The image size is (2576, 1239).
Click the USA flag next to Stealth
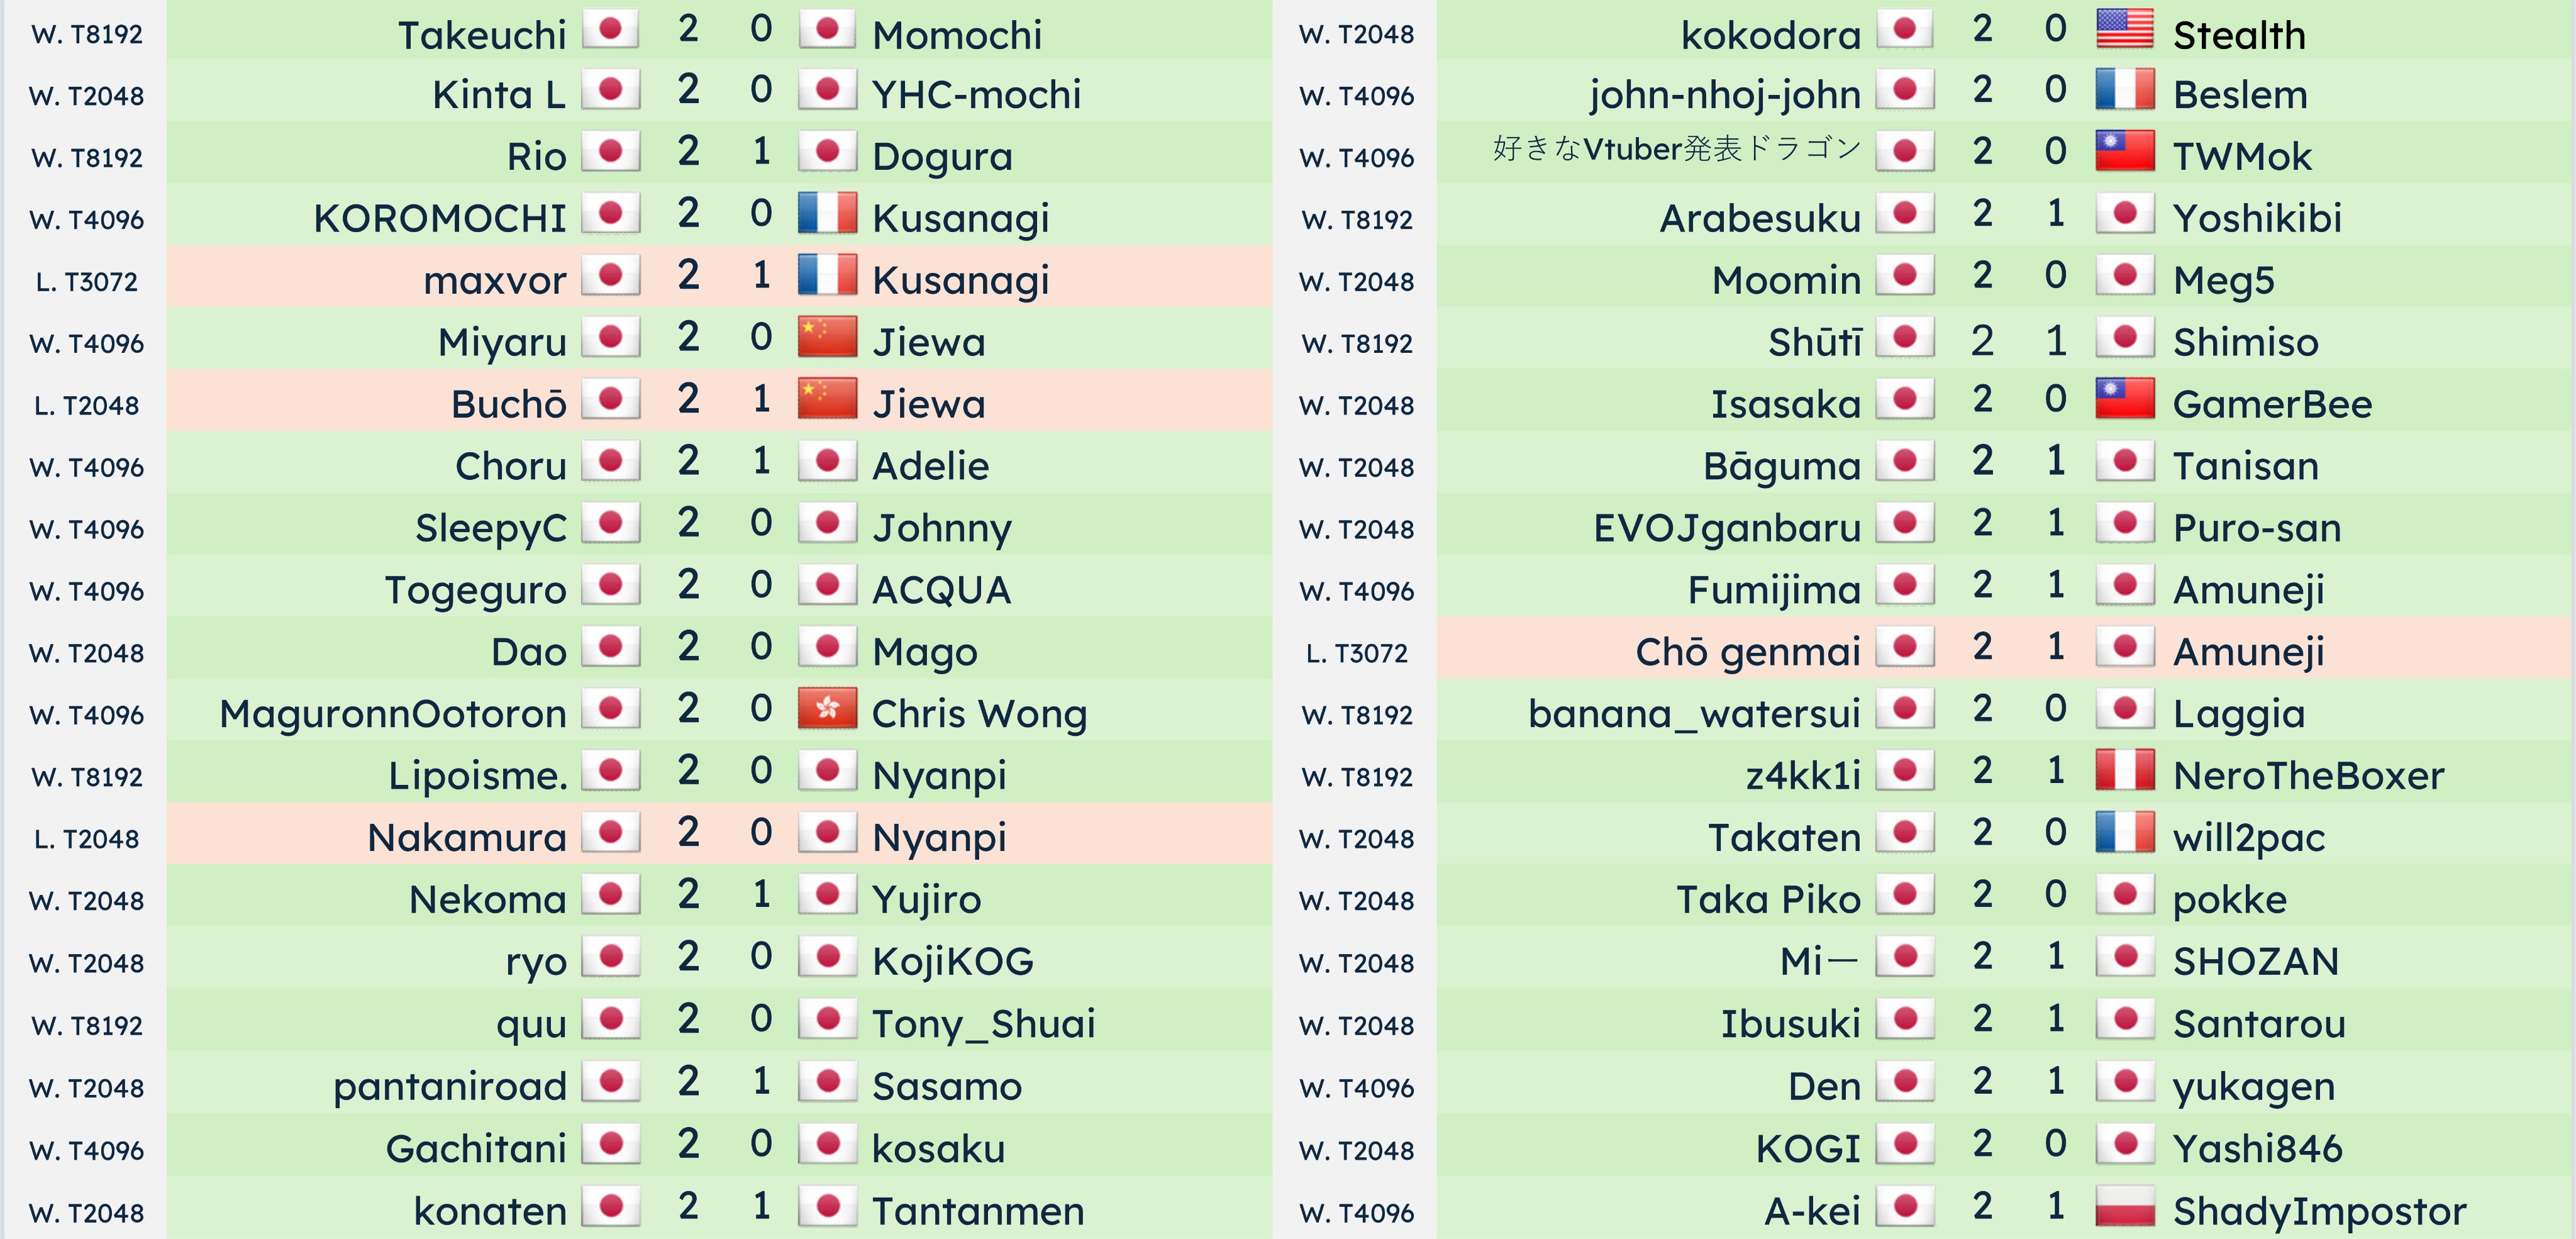pyautogui.click(x=2124, y=30)
